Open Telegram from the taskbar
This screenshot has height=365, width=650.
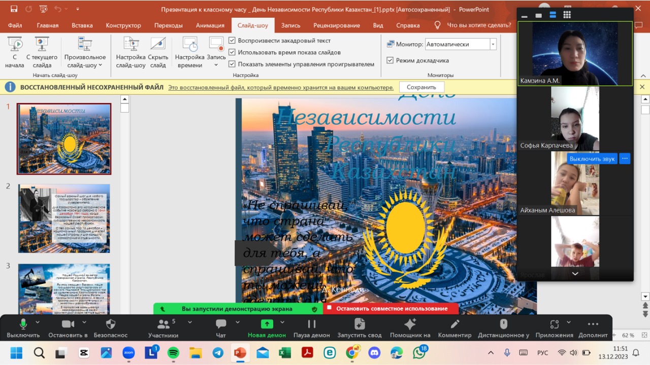tap(217, 353)
